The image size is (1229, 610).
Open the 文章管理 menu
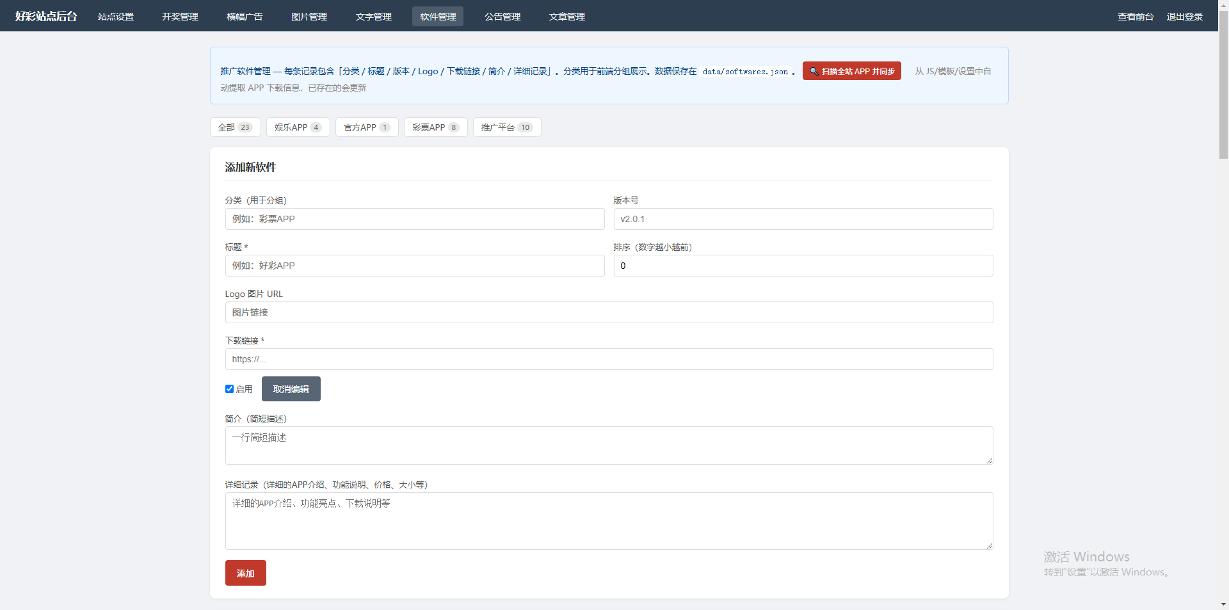[x=567, y=16]
